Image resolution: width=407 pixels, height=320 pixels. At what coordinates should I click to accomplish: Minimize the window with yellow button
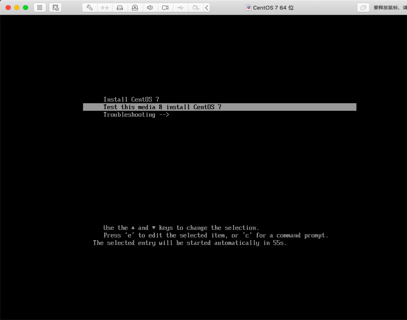click(17, 8)
